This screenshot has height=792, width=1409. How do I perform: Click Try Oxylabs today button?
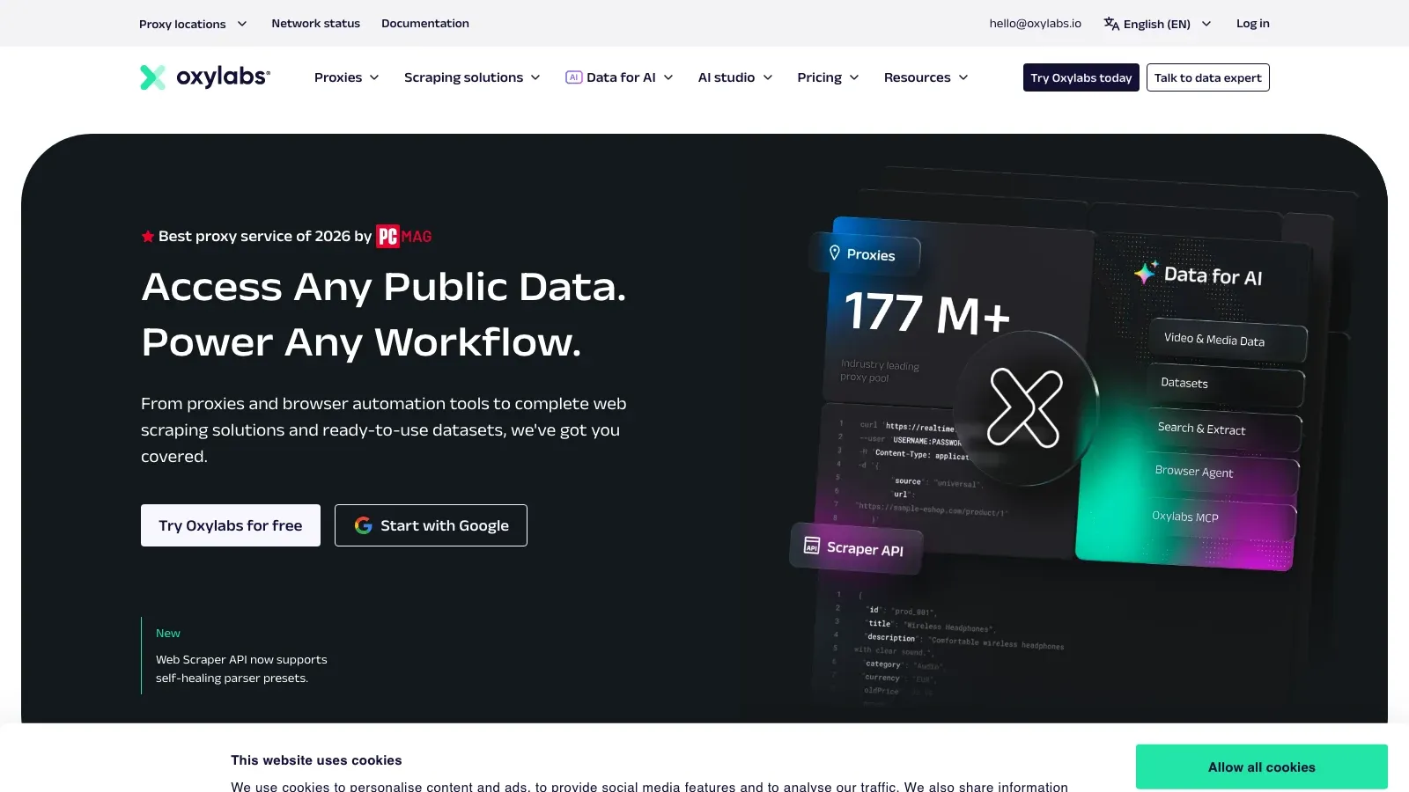pos(1081,77)
